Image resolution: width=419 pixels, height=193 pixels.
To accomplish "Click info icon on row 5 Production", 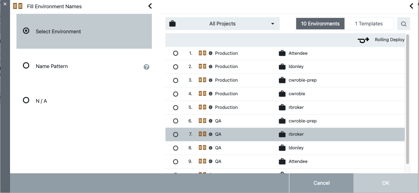I will pyautogui.click(x=211, y=107).
